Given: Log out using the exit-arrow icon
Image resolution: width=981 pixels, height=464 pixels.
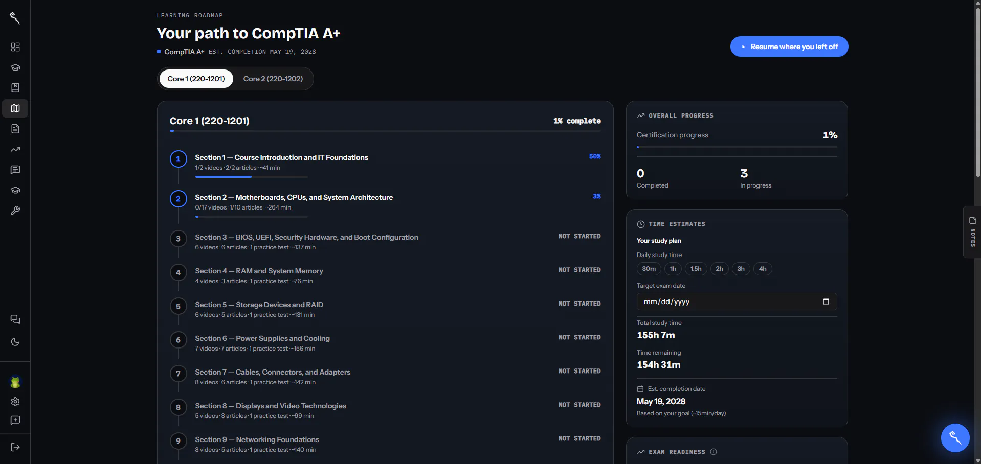Looking at the screenshot, I should tap(15, 447).
